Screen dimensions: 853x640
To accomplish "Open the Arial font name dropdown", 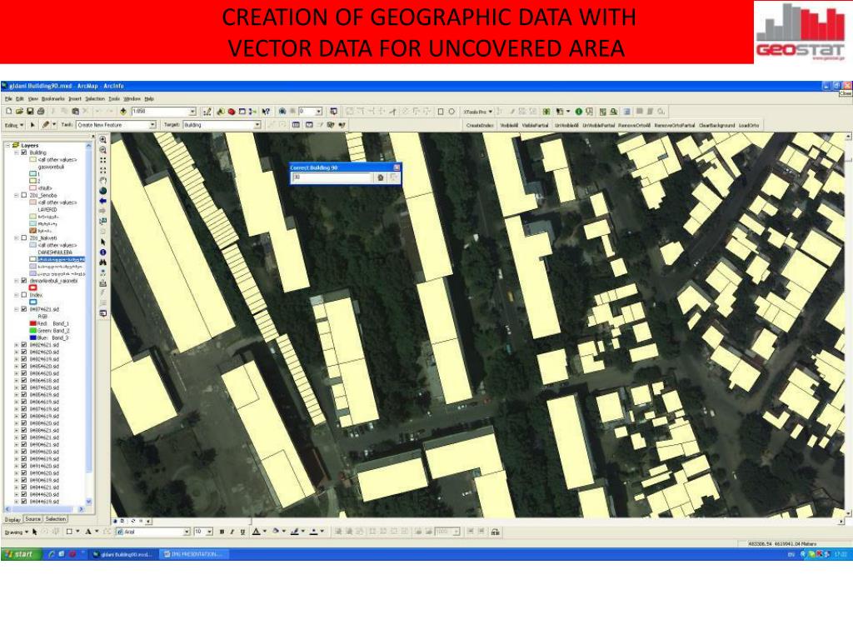I will pos(187,532).
